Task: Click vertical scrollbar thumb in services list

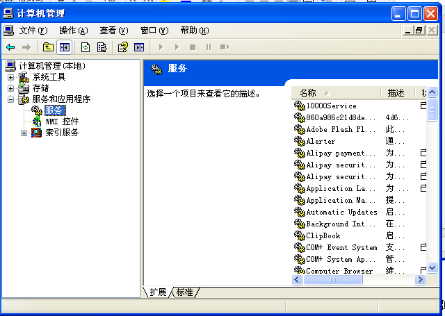Action: [x=432, y=110]
